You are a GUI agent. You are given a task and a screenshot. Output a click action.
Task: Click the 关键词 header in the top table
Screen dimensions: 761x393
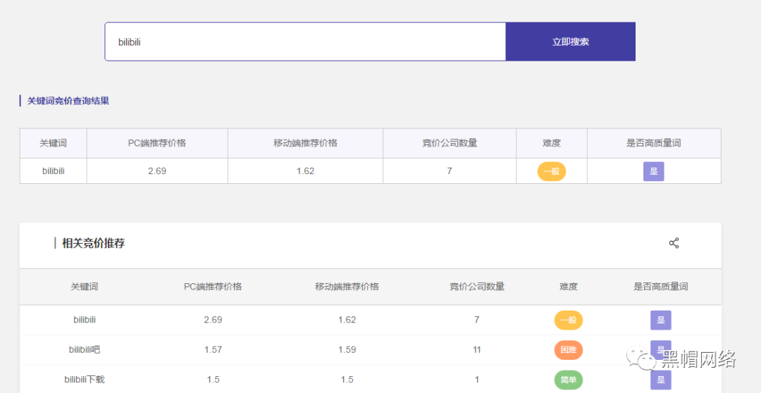[54, 143]
